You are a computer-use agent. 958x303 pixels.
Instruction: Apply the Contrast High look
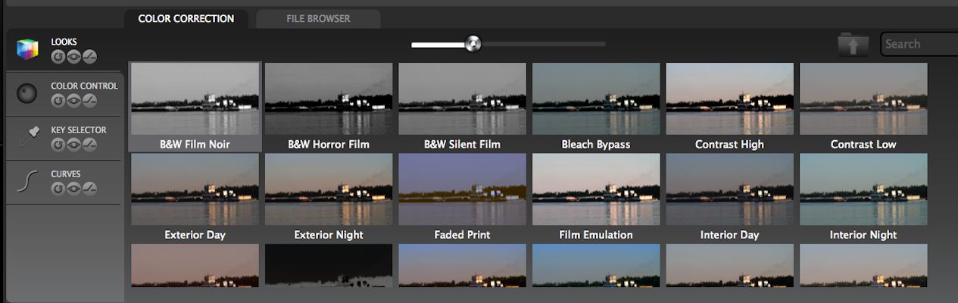[x=729, y=98]
